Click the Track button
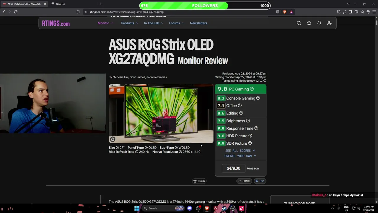The image size is (378, 213). tap(199, 181)
